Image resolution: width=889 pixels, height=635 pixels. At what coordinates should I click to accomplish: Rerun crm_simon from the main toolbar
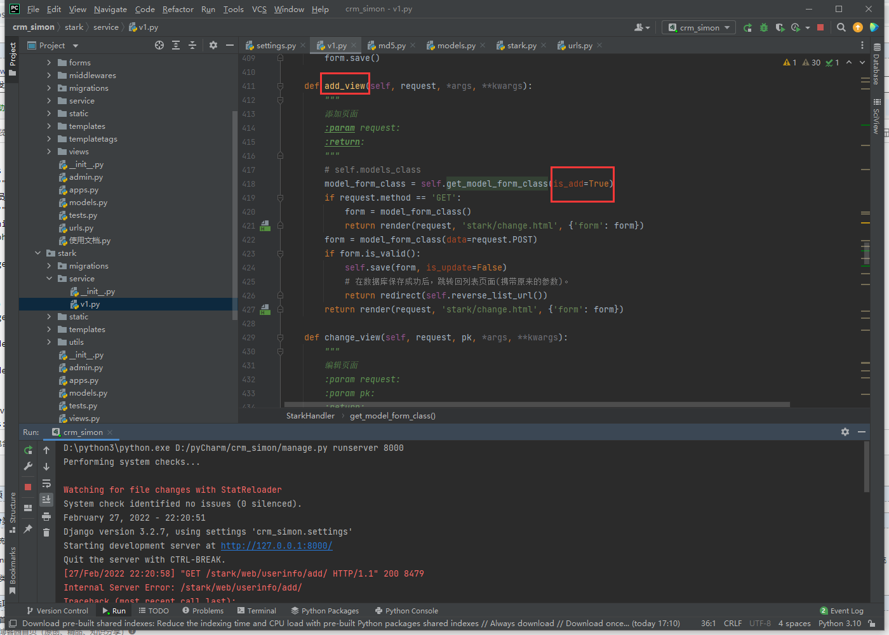[x=747, y=27]
